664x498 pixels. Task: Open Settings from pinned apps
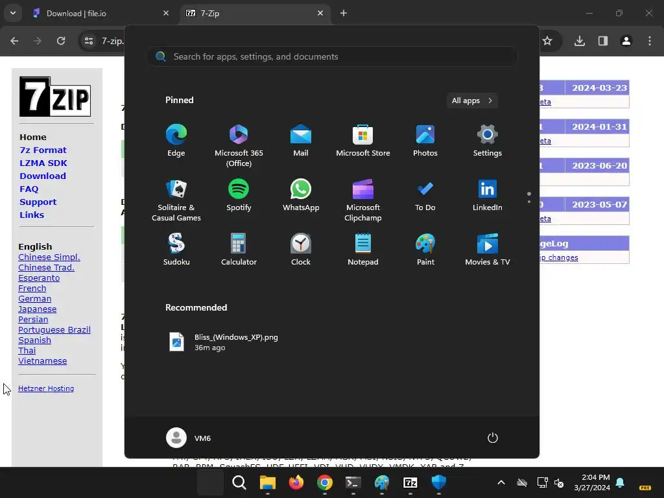click(488, 141)
